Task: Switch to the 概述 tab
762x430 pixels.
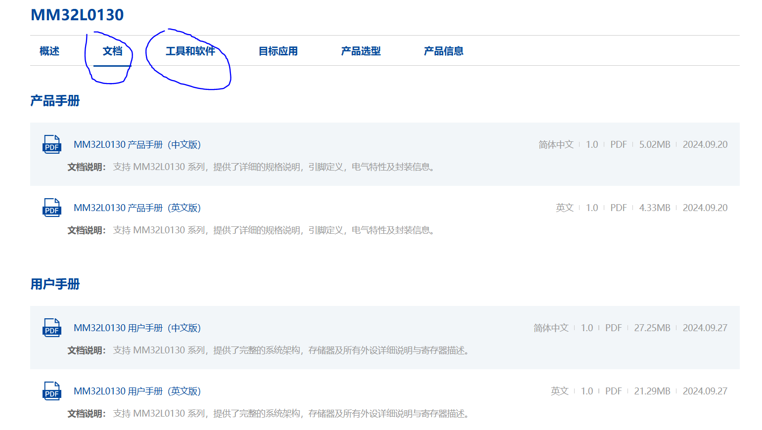Action: pos(49,51)
